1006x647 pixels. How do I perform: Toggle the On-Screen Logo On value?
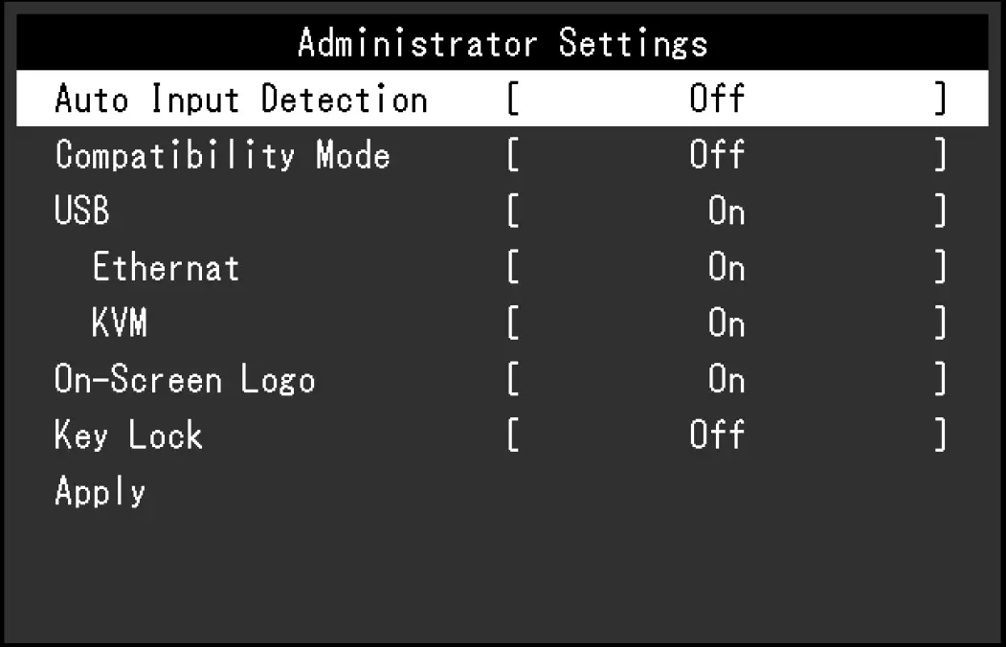[x=726, y=380]
